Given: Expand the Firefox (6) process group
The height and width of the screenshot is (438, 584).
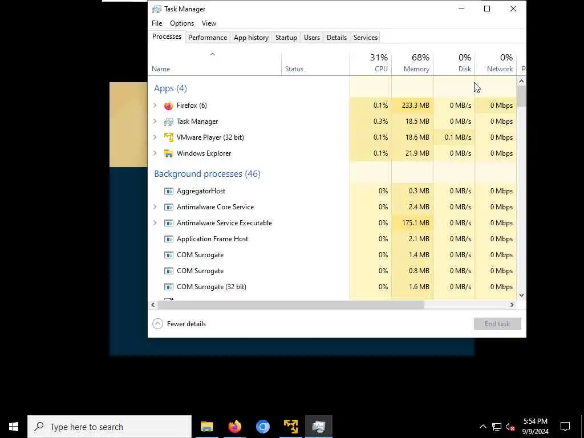Looking at the screenshot, I should click(x=155, y=106).
